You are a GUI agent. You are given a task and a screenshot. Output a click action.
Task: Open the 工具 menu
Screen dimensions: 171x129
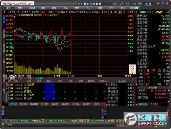coord(121,4)
